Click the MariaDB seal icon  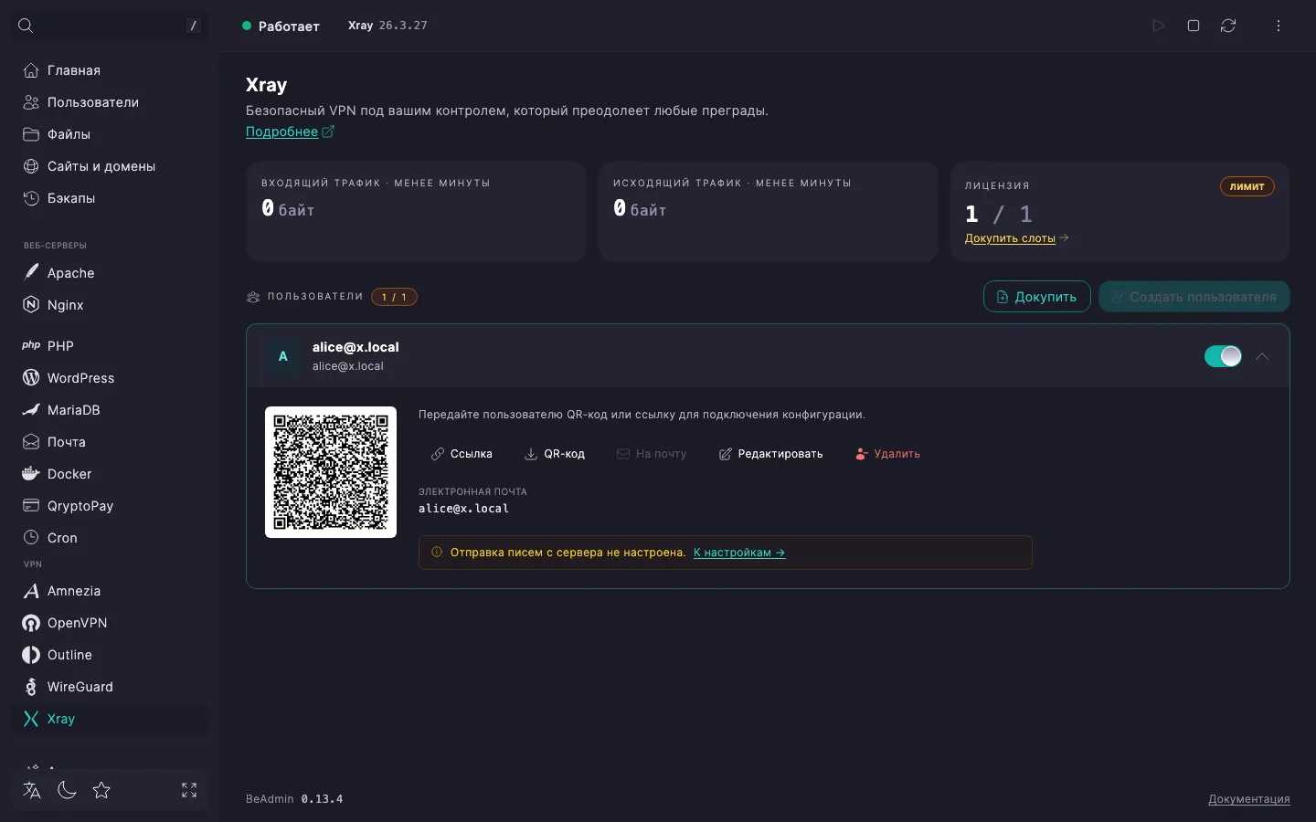[x=31, y=410]
